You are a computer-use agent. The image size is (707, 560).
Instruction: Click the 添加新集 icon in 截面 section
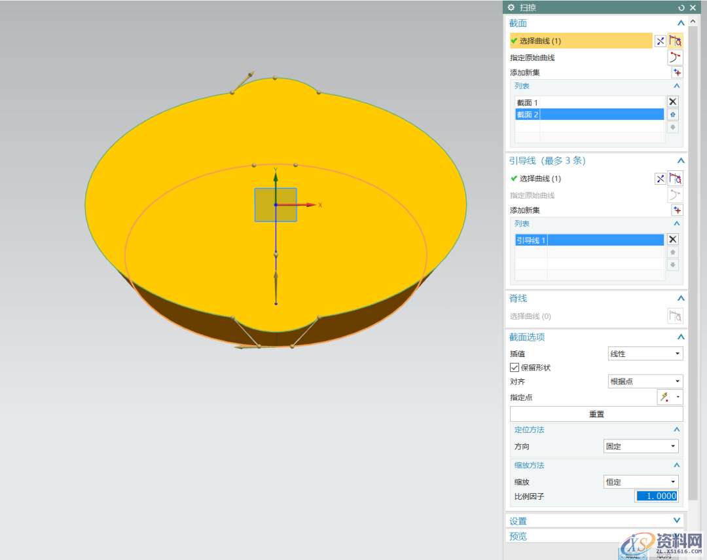pos(677,73)
